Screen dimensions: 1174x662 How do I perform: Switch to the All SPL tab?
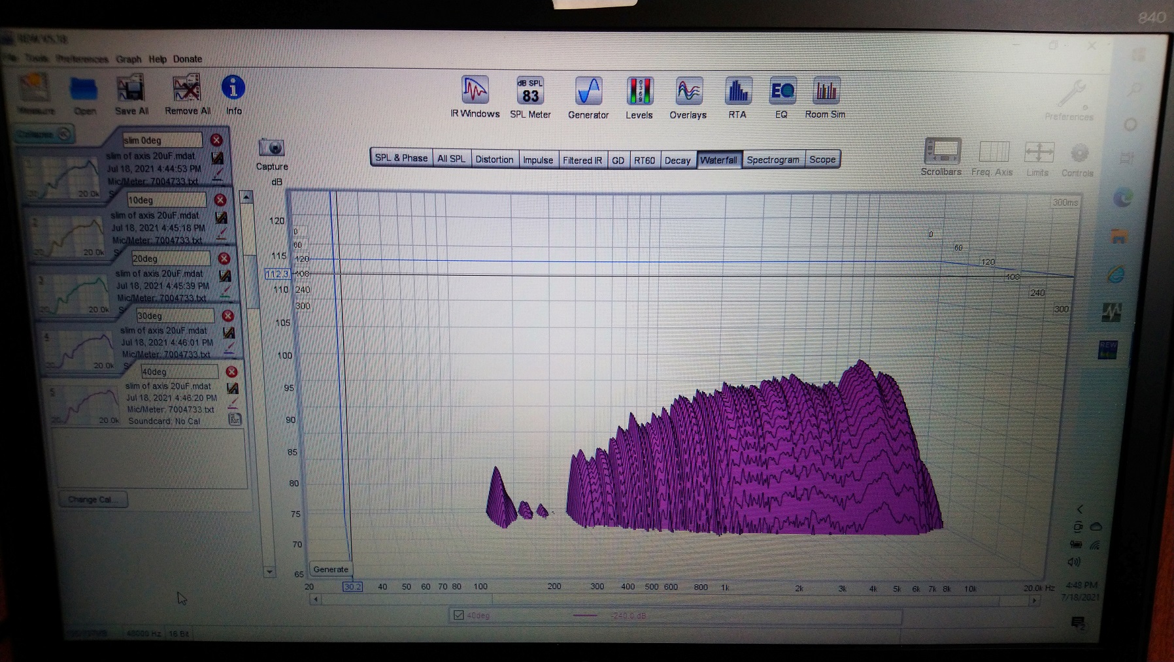pyautogui.click(x=451, y=158)
